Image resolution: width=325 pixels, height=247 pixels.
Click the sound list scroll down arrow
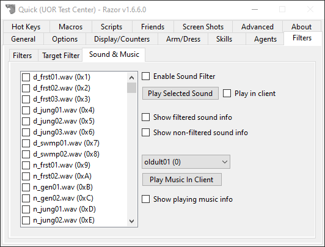pyautogui.click(x=131, y=221)
